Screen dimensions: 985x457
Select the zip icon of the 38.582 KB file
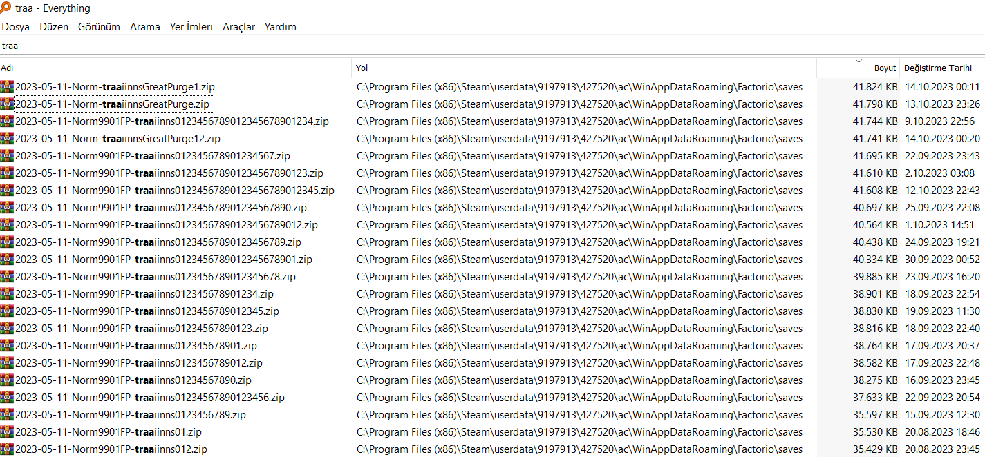click(7, 363)
